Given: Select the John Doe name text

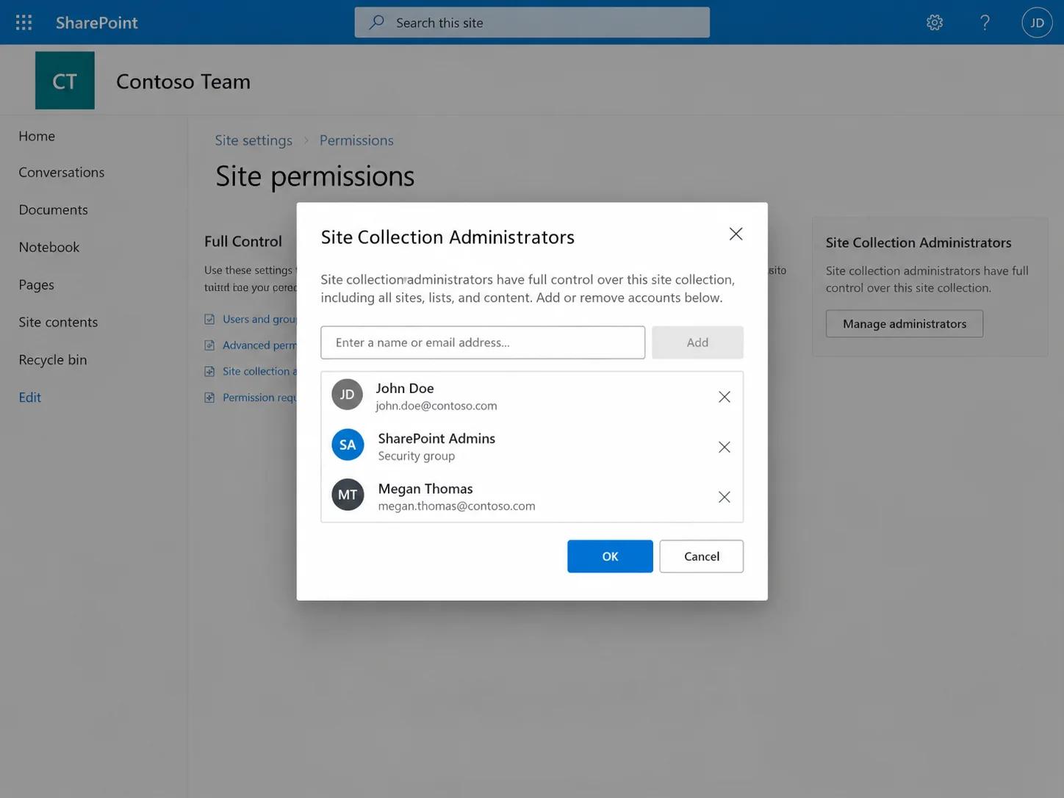Looking at the screenshot, I should coord(405,388).
